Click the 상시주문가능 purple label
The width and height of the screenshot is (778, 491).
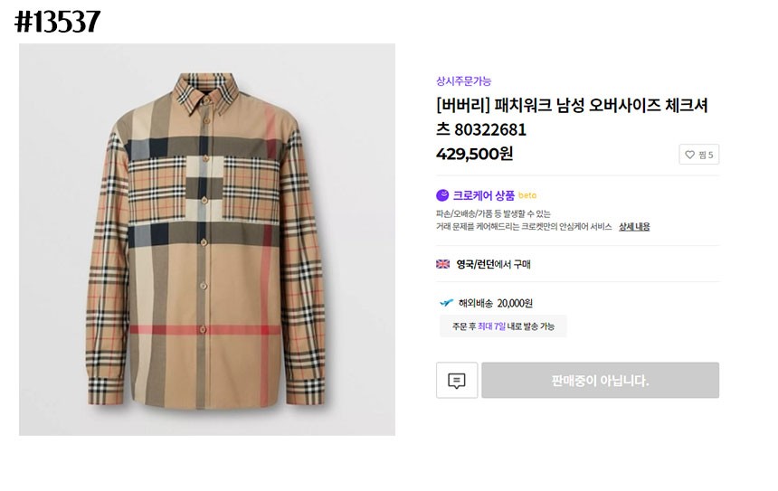point(463,80)
